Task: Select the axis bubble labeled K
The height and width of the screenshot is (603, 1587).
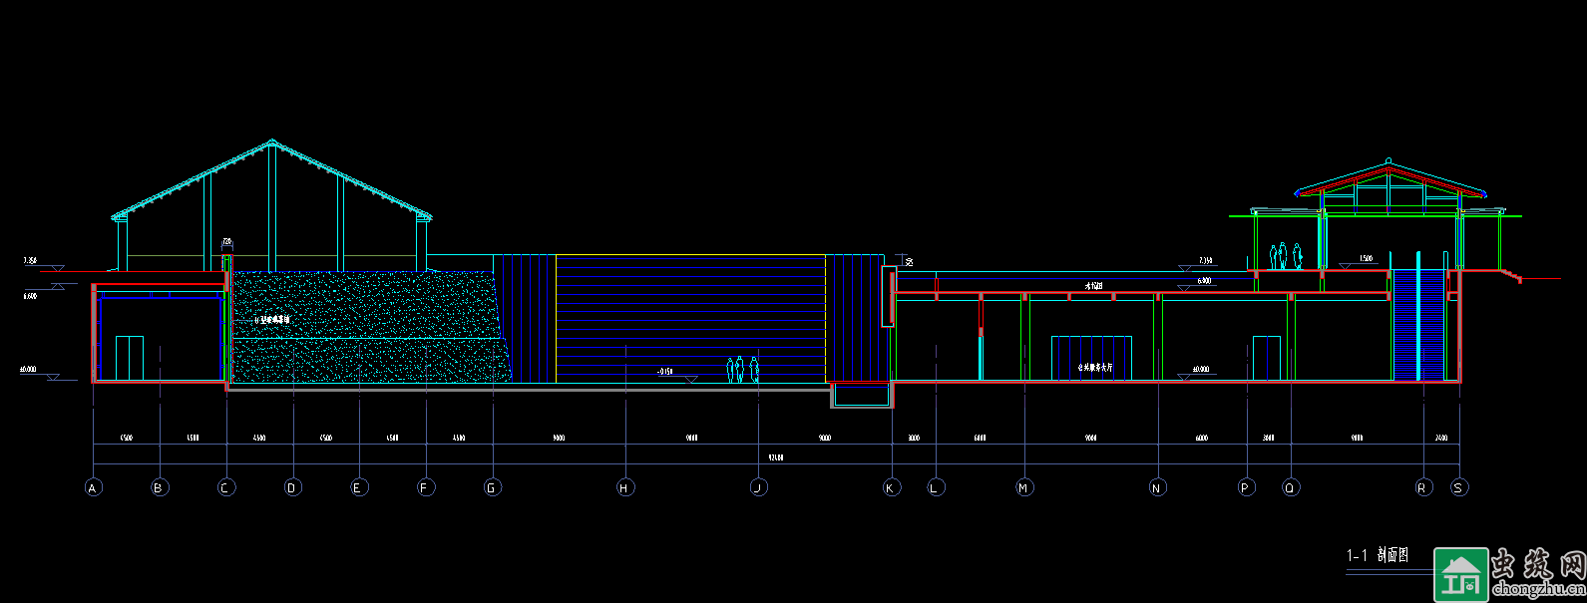Action: click(x=892, y=487)
